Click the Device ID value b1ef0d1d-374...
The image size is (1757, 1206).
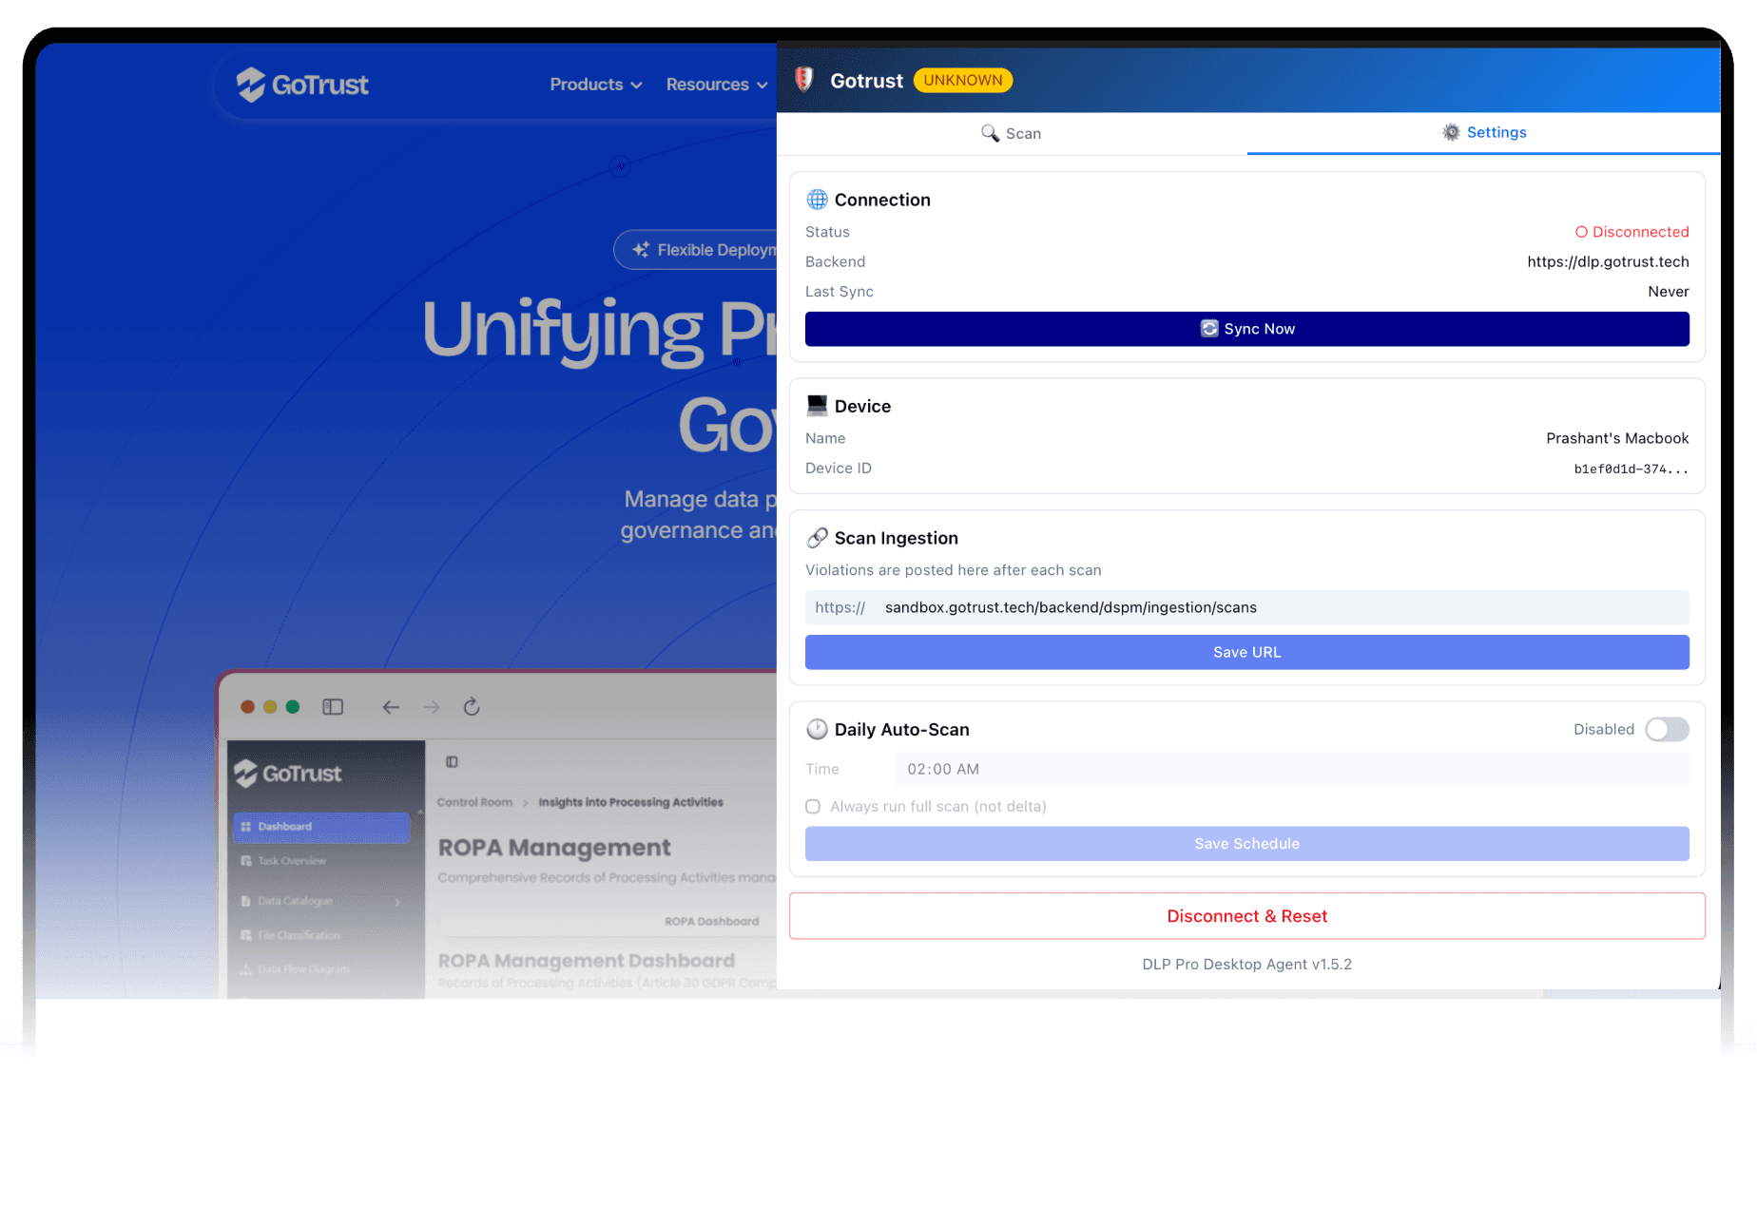1631,469
